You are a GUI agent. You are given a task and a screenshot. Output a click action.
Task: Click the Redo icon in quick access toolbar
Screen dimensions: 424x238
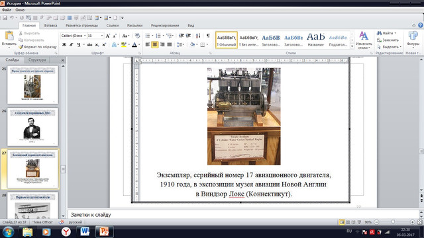click(21, 18)
